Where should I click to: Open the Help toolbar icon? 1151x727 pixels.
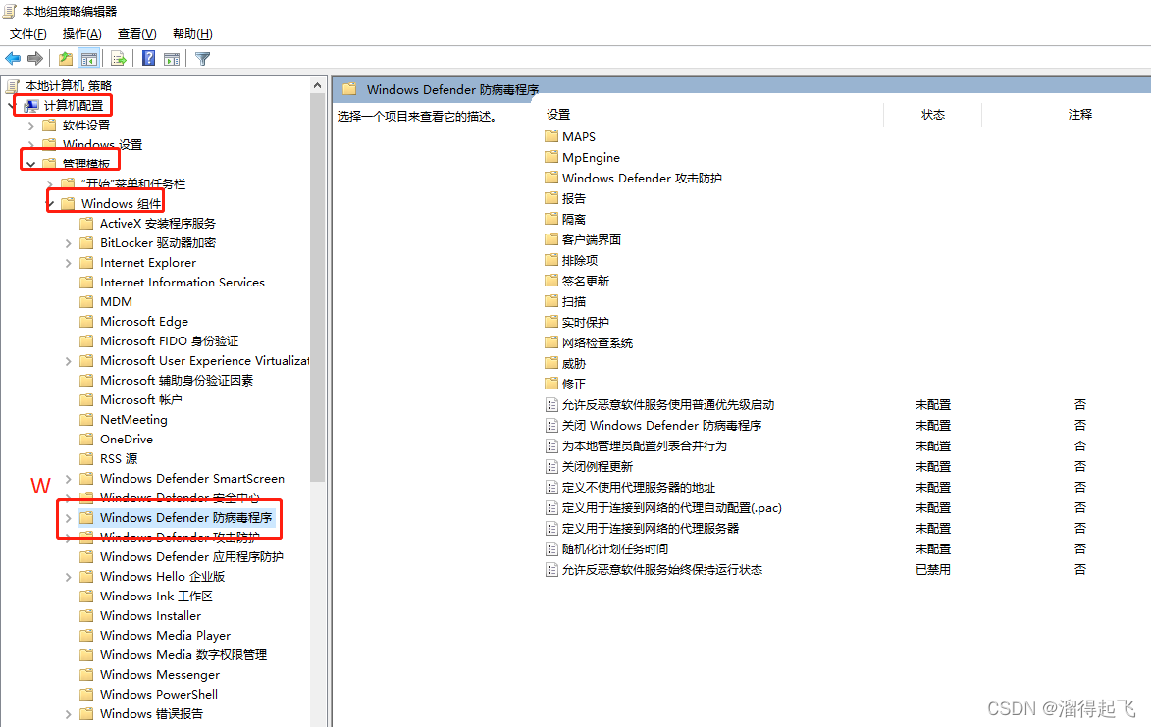(x=148, y=58)
